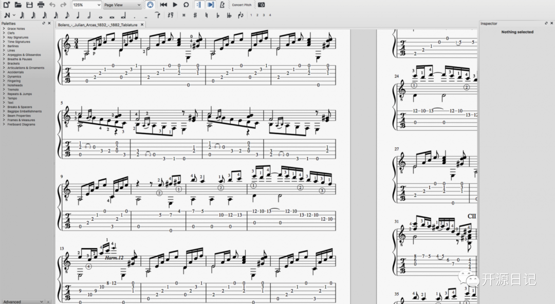Toggle note input mode

point(7,15)
